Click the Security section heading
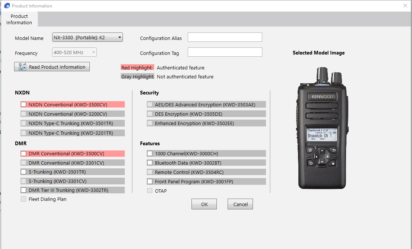Image resolution: width=412 pixels, height=249 pixels. [x=149, y=93]
